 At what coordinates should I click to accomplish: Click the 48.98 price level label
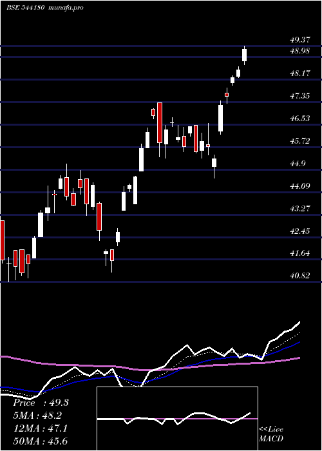pyautogui.click(x=299, y=51)
